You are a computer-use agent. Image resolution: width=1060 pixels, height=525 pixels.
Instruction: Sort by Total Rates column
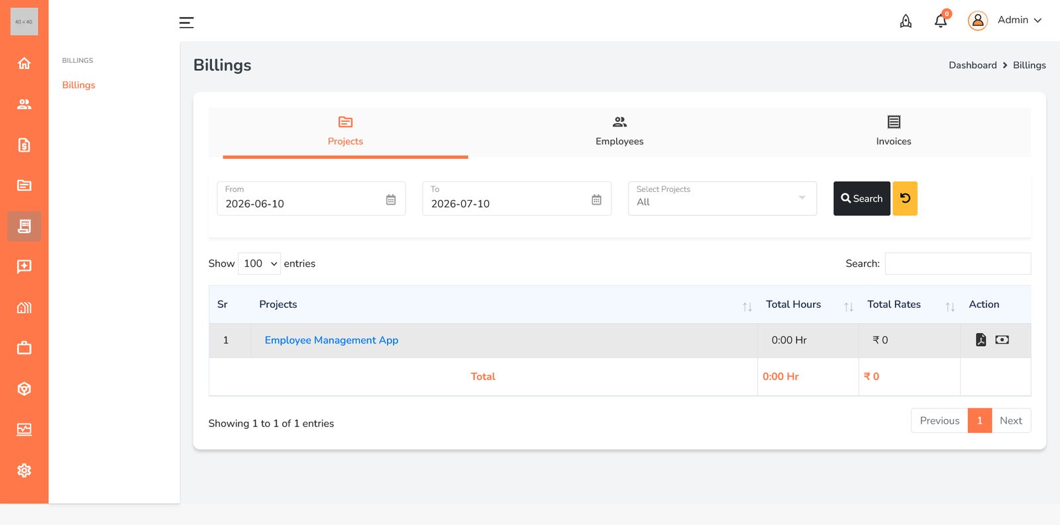(x=910, y=305)
